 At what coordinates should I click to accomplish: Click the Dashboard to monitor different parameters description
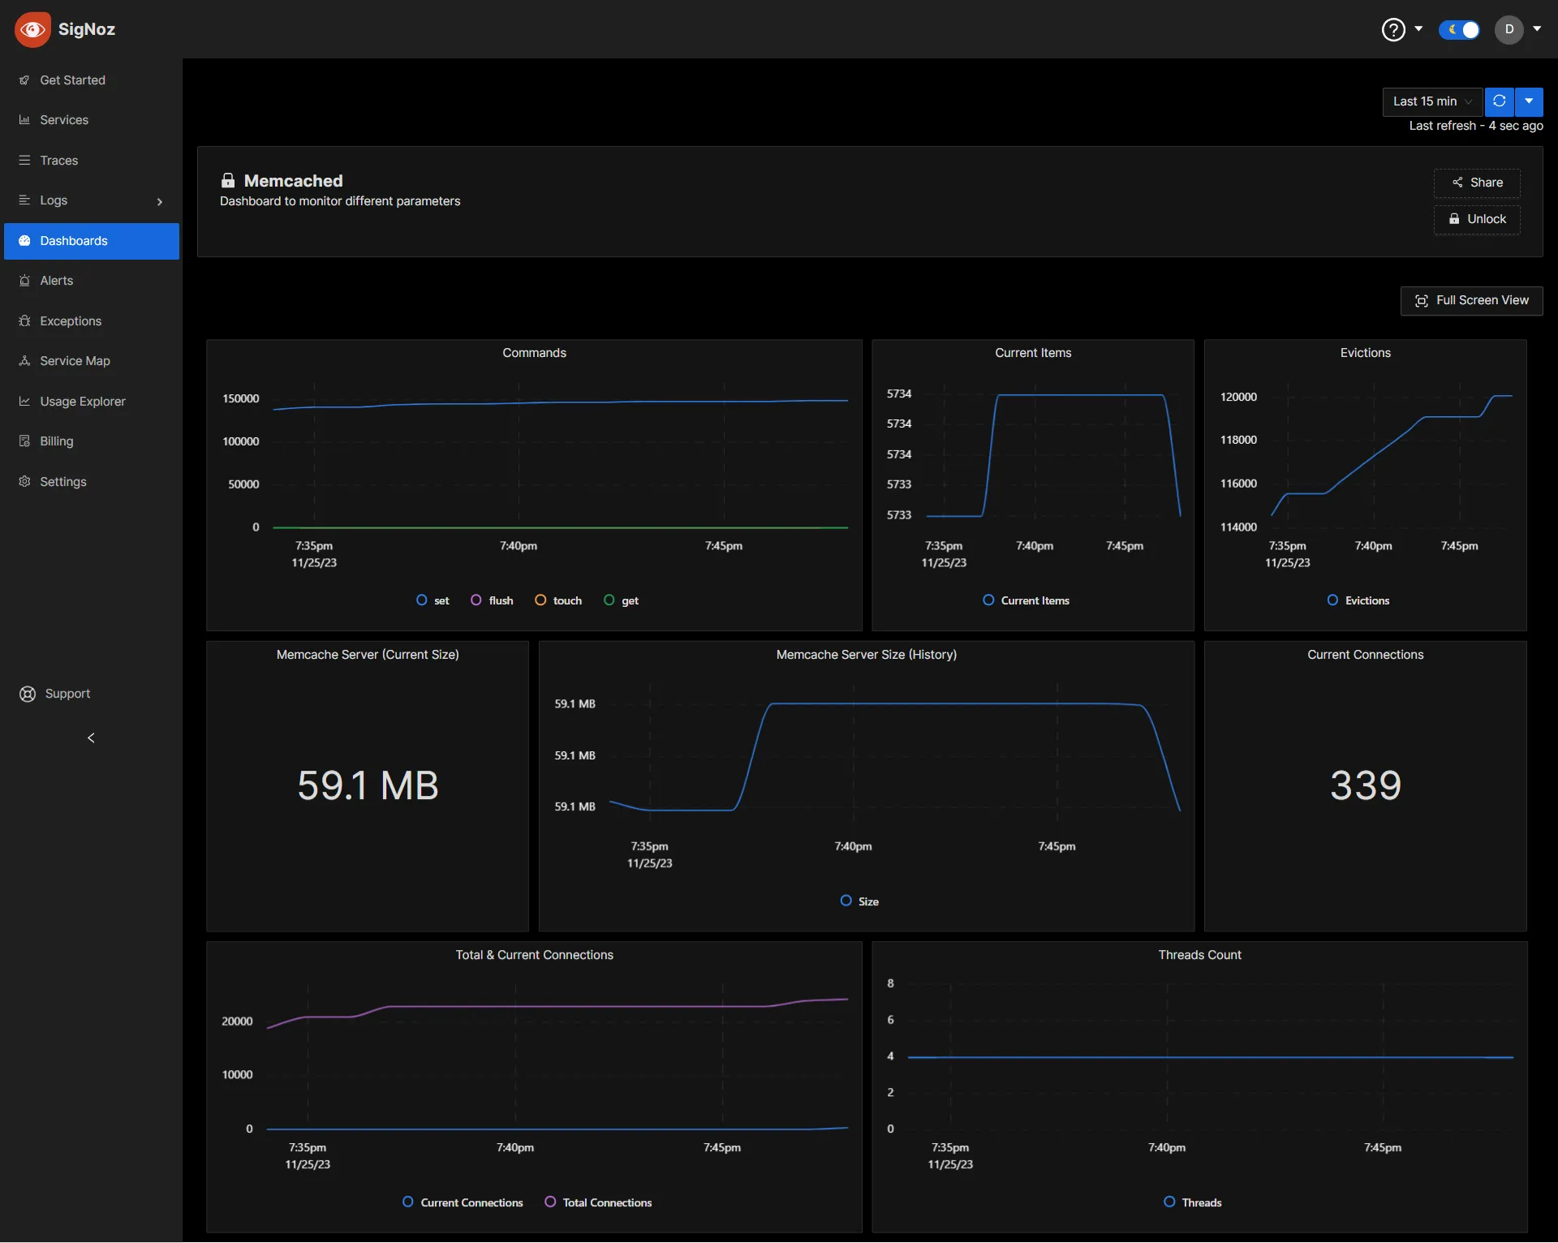tap(340, 201)
